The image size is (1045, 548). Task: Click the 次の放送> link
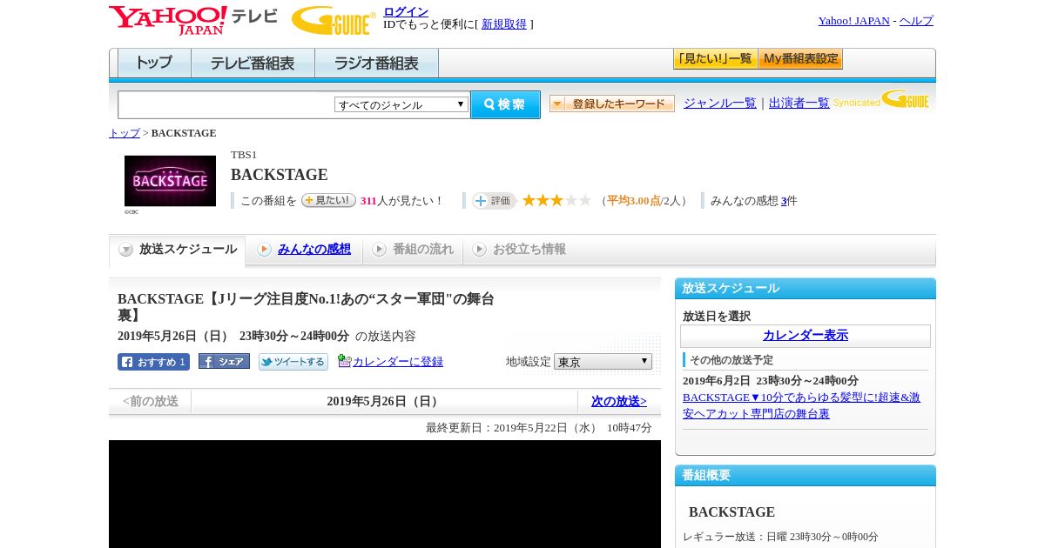click(x=619, y=402)
